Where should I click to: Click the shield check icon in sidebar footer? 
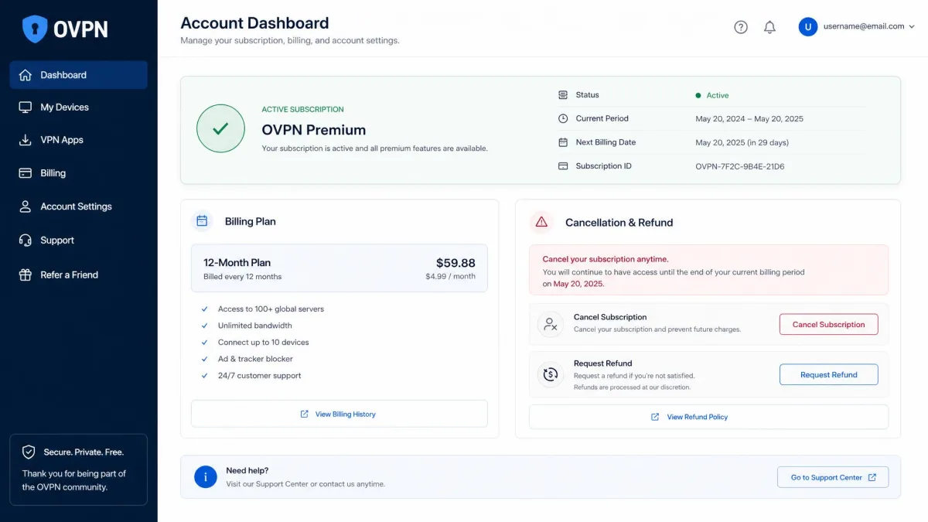click(x=29, y=452)
